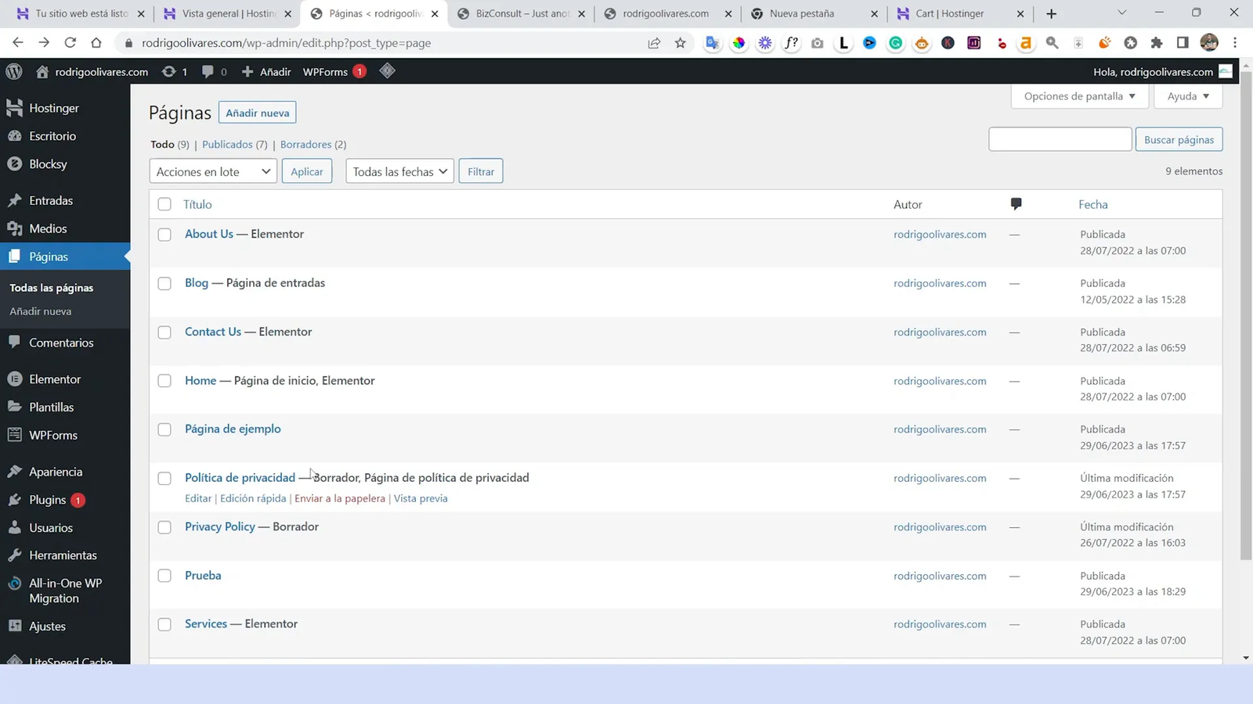Click the Buscar páginas search field
This screenshot has height=704, width=1253.
(x=1060, y=138)
